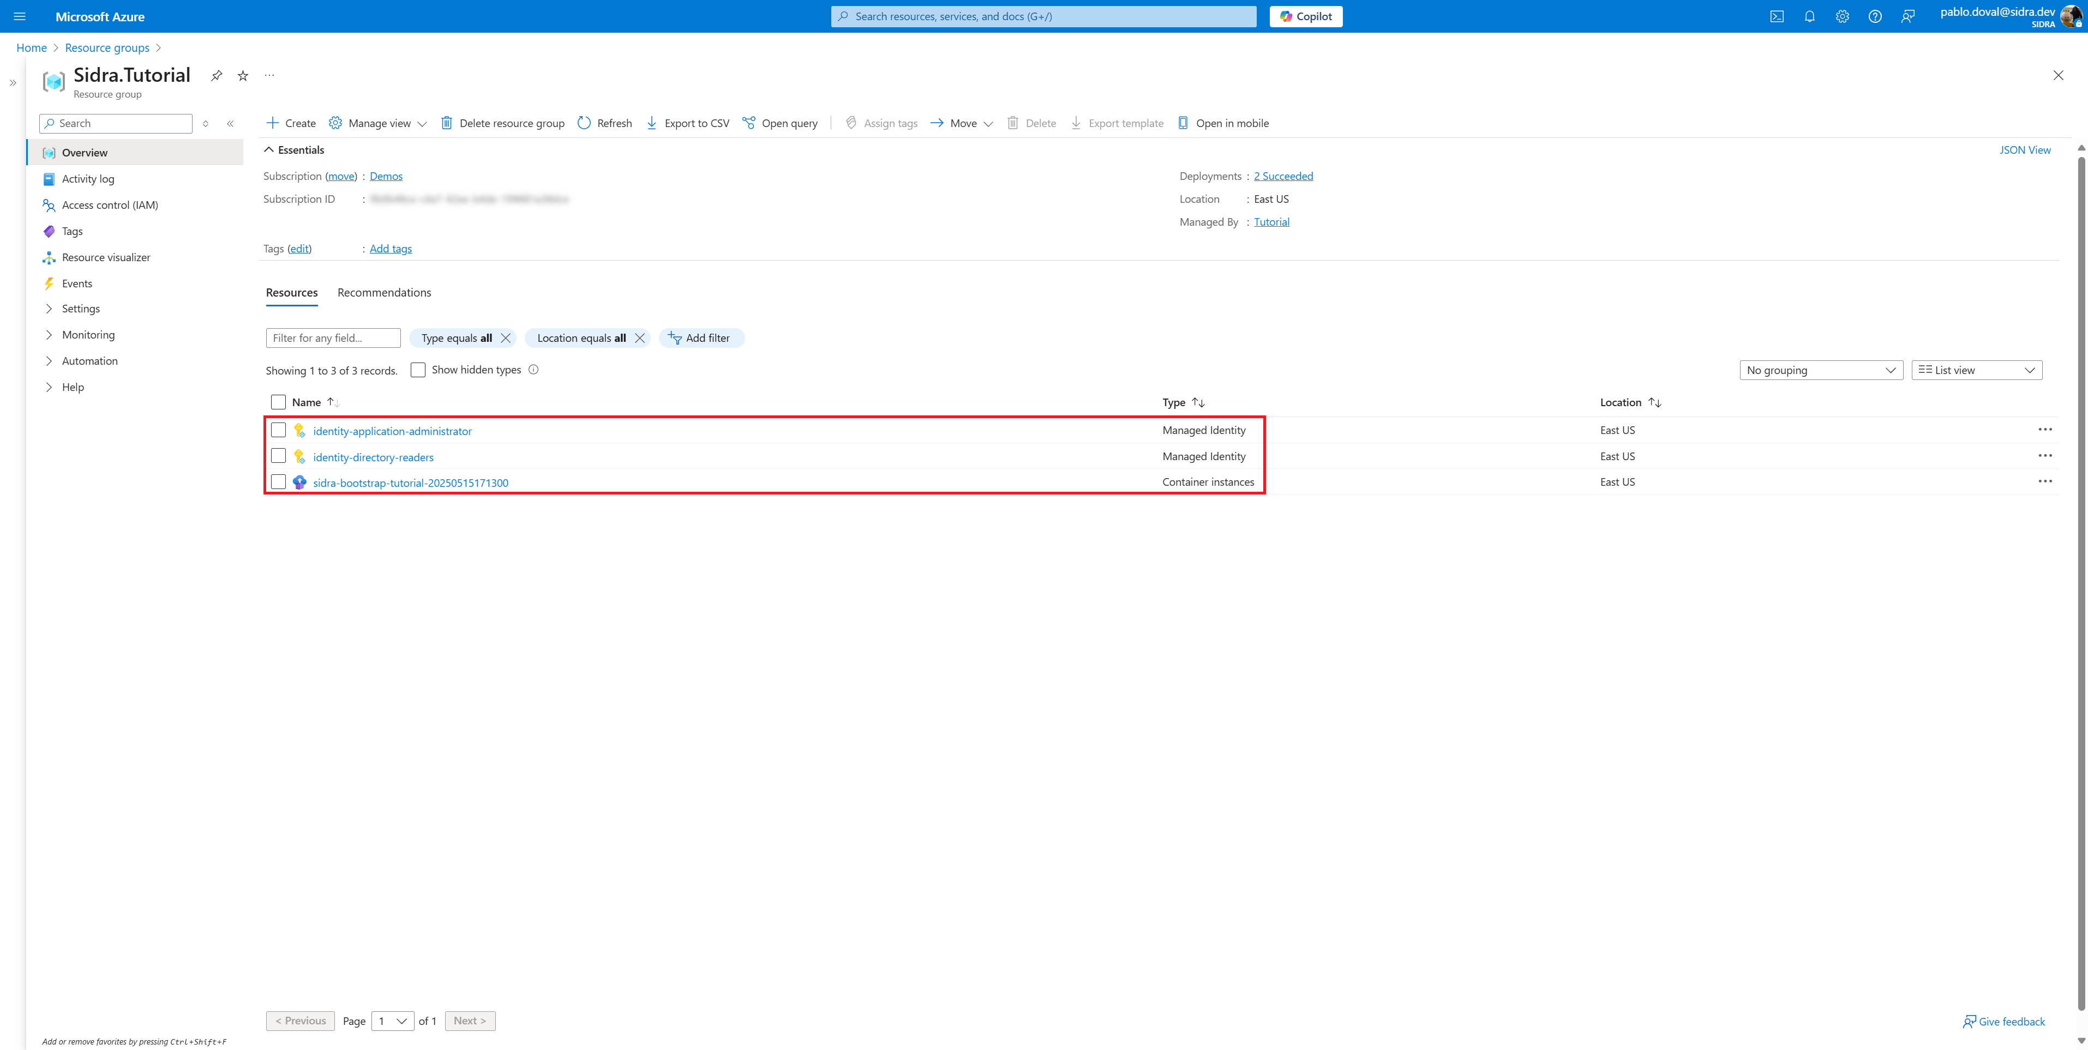Switch to the Recommendations tab
The height and width of the screenshot is (1050, 2088).
click(384, 292)
